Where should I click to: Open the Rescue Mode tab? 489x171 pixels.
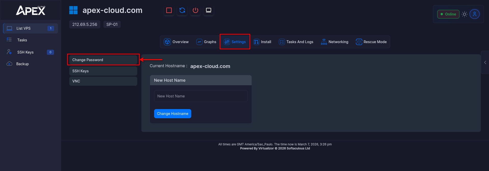(x=371, y=42)
